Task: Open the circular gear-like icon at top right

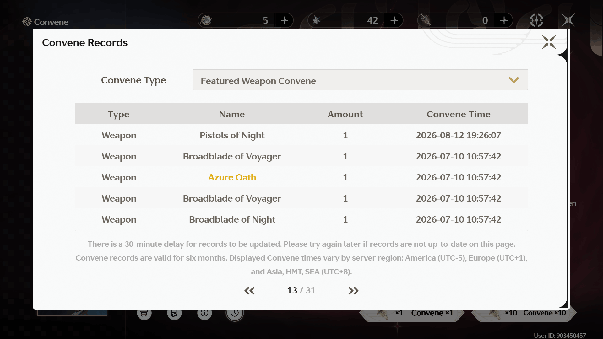Action: [536, 20]
